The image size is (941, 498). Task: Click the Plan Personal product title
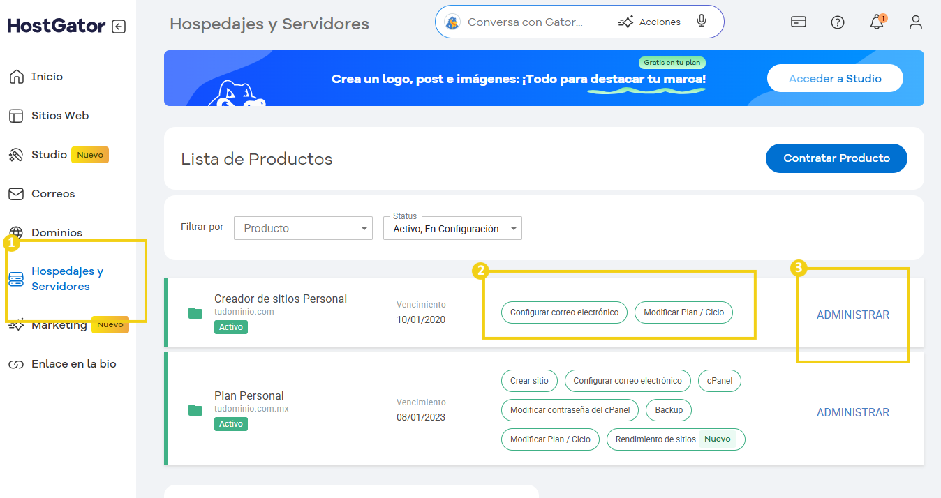tap(249, 395)
